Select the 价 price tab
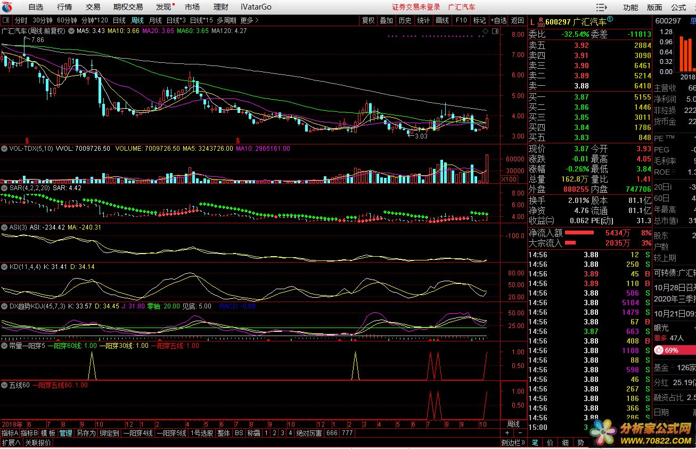Viewport: 696px width, 449px height. 550,443
